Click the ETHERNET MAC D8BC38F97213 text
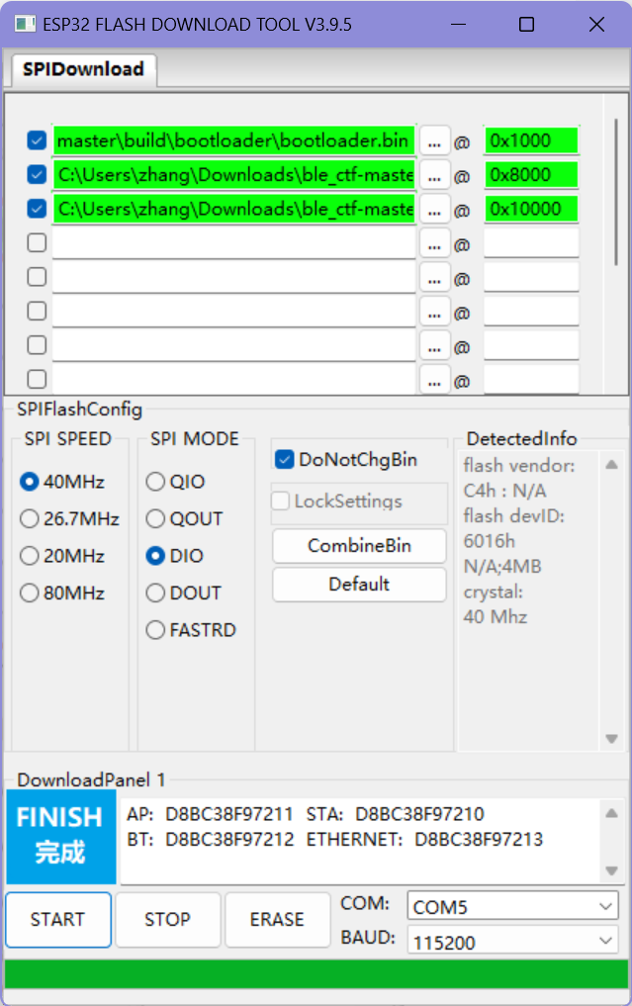This screenshot has height=1006, width=632. pos(479,839)
